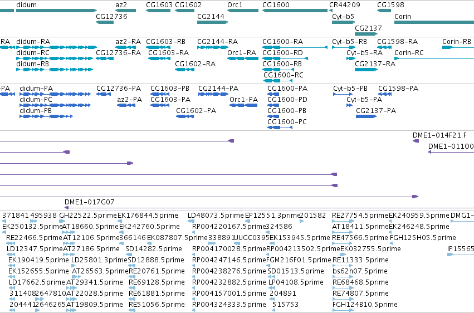The image size is (474, 313).
Task: Click the EK240959.5prime EST label
Action: (x=419, y=216)
